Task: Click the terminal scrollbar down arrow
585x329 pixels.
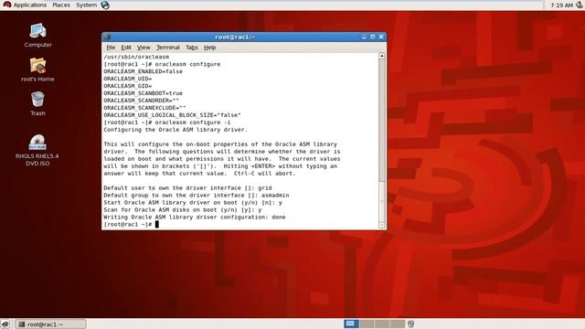Action: (x=382, y=225)
